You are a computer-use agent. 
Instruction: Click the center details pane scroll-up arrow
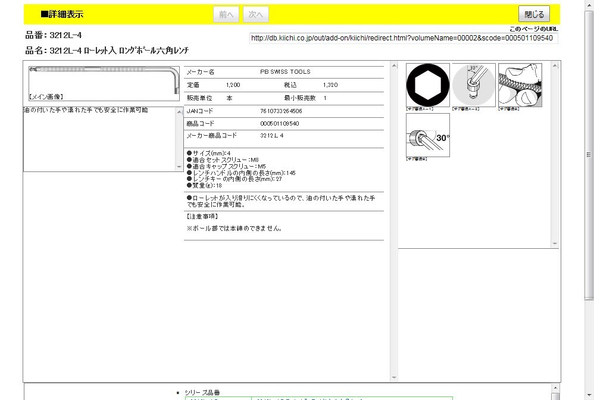(x=394, y=66)
